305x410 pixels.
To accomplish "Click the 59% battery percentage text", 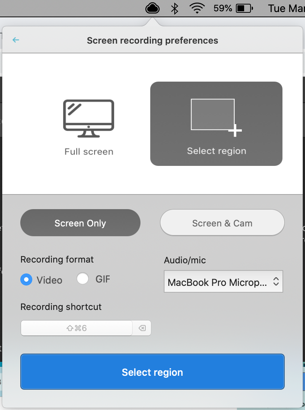I will [223, 8].
